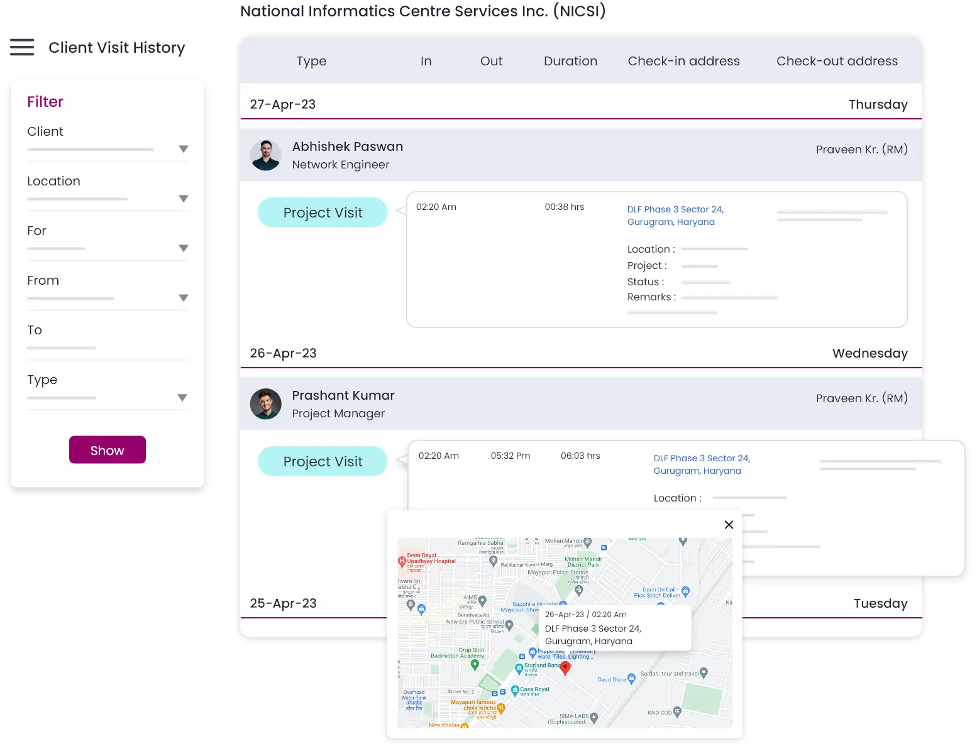Open DLF Phase 3 address link on 26-Apr-23
Image resolution: width=977 pixels, height=751 pixels.
click(x=702, y=464)
